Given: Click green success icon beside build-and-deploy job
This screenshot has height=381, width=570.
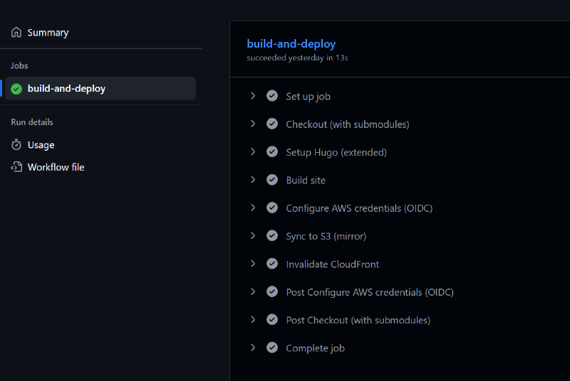Looking at the screenshot, I should click(x=16, y=89).
